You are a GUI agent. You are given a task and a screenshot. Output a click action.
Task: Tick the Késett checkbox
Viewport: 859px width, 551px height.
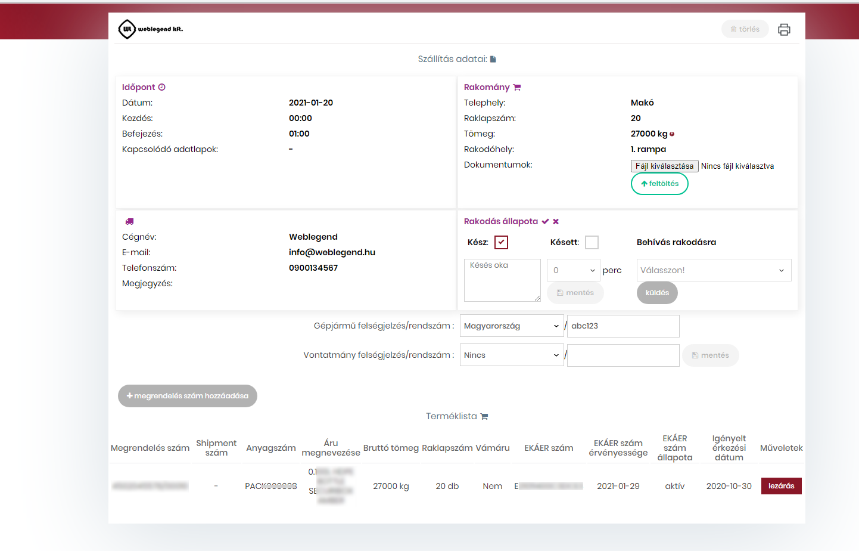[592, 242]
